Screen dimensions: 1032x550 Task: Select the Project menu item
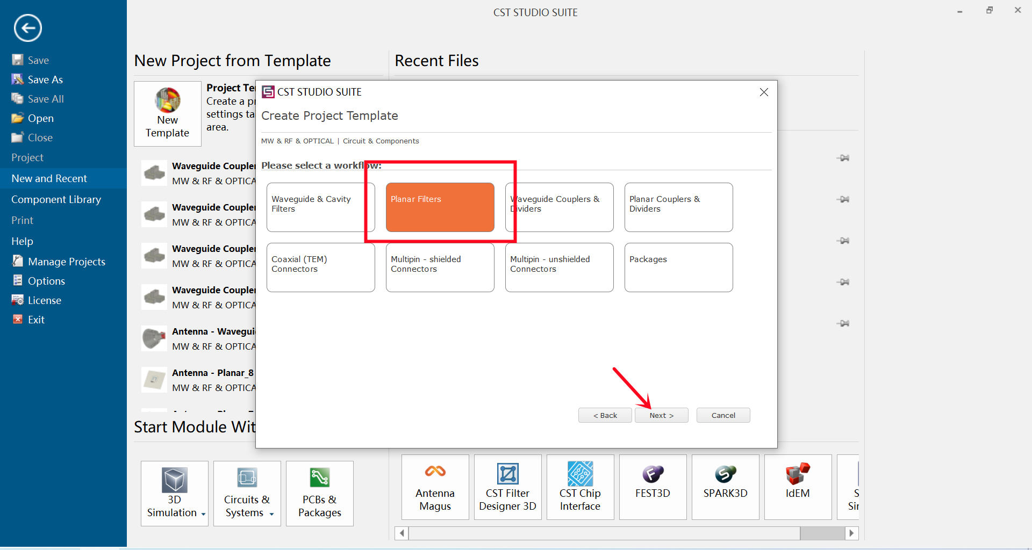[x=63, y=157]
